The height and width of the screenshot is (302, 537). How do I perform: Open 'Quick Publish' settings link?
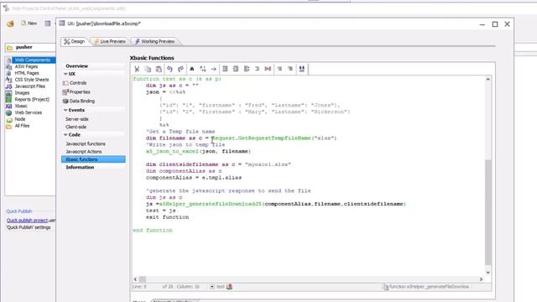click(x=29, y=227)
